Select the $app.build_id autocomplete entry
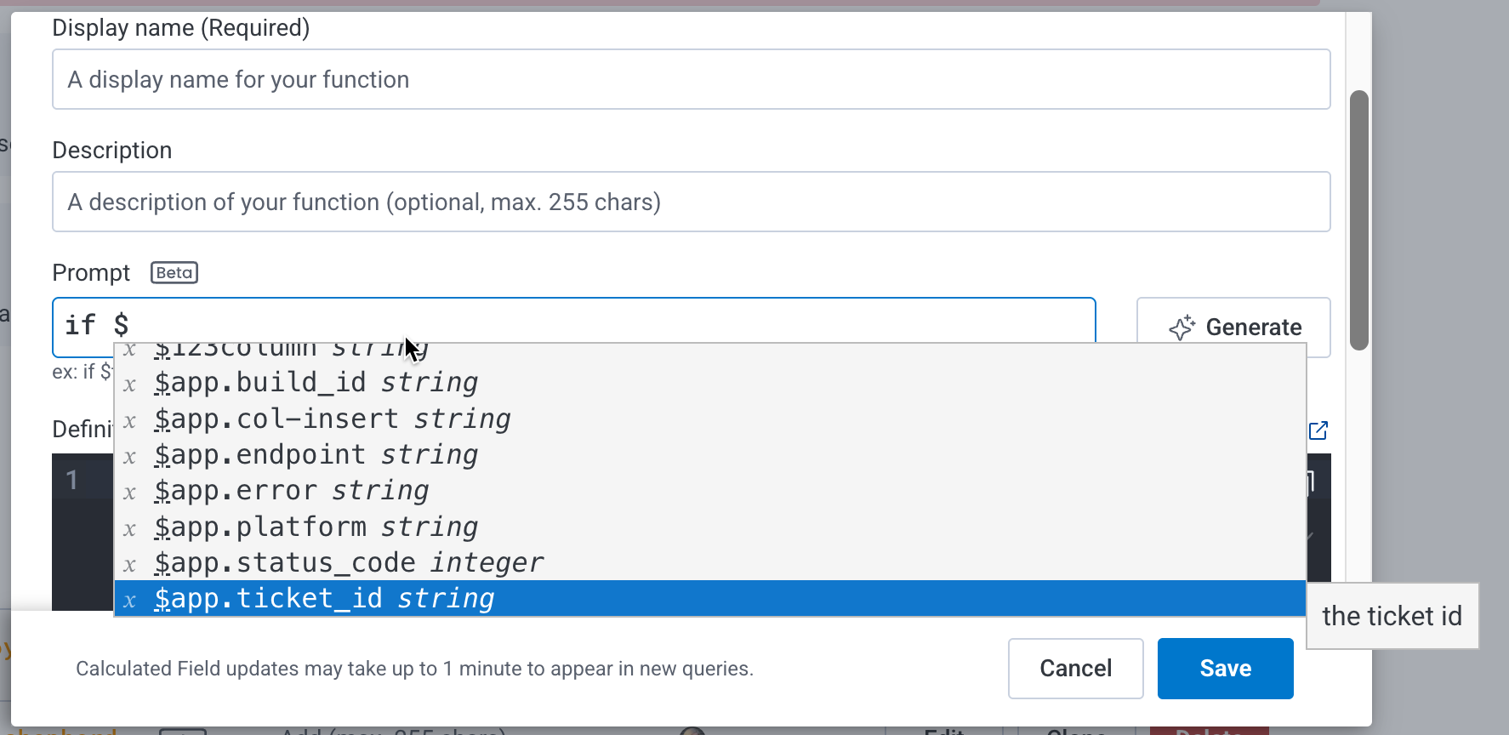The width and height of the screenshot is (1509, 735). coord(315,384)
